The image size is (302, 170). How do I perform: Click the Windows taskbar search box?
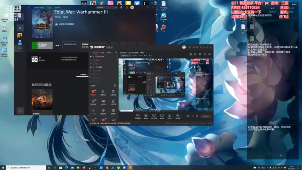click(x=26, y=168)
